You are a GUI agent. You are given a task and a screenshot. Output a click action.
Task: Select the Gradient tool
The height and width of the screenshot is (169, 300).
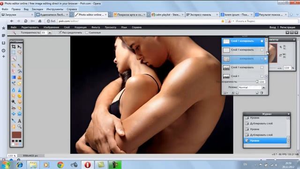[x=14, y=77]
